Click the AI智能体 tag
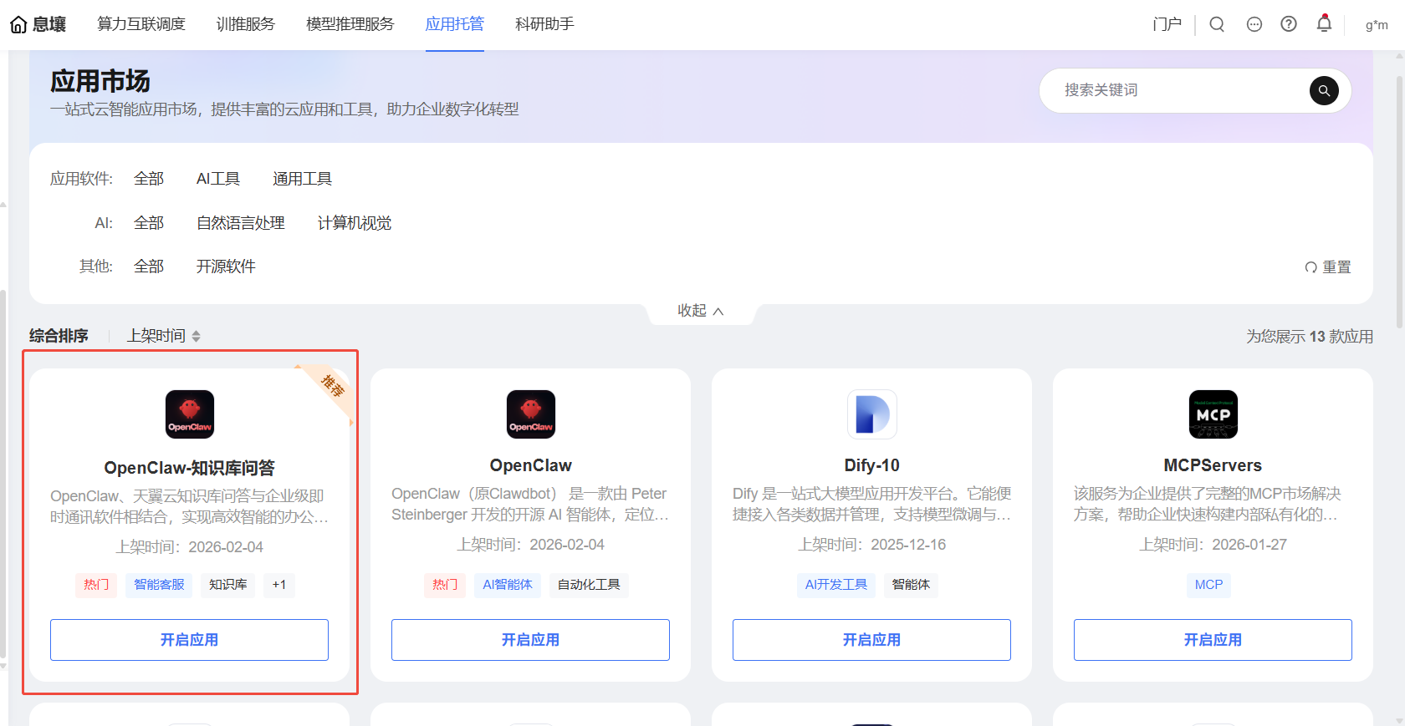The width and height of the screenshot is (1405, 726). click(x=508, y=585)
